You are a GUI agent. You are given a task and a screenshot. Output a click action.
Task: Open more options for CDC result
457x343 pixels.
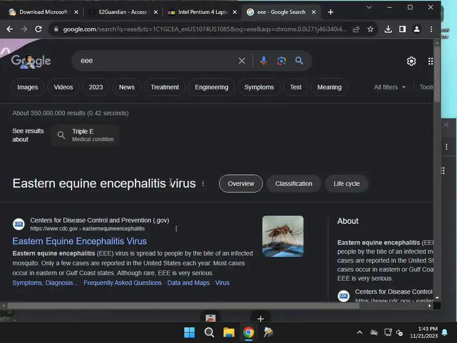[176, 229]
